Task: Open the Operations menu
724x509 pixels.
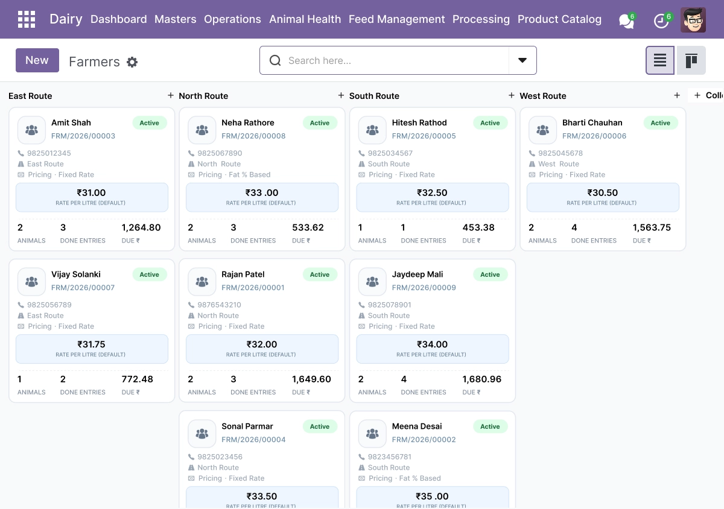Action: [232, 19]
